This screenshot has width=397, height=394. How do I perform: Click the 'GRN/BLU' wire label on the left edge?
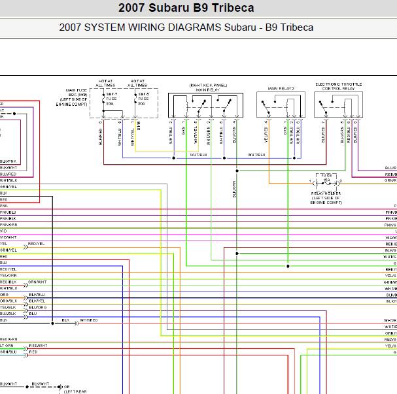tap(9, 352)
